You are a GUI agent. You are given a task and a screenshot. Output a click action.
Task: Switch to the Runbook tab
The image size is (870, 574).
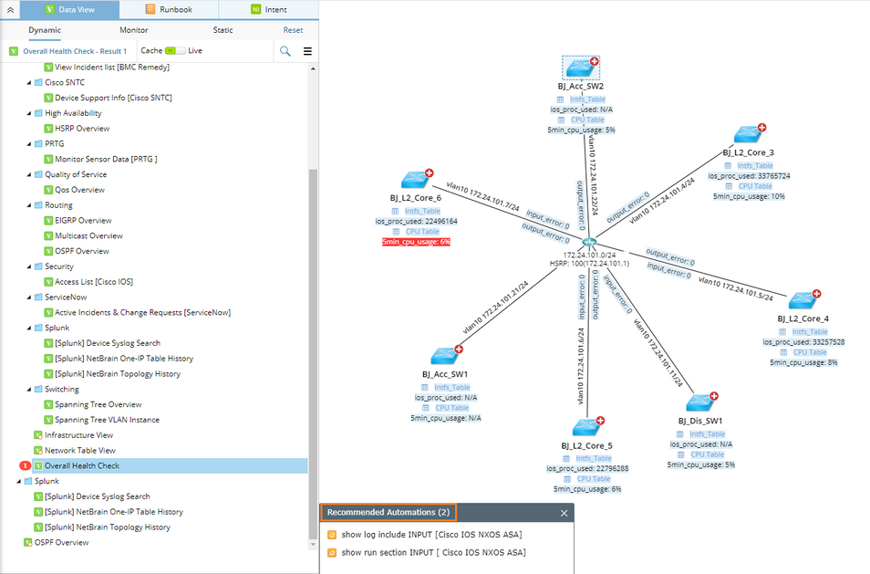pyautogui.click(x=169, y=9)
